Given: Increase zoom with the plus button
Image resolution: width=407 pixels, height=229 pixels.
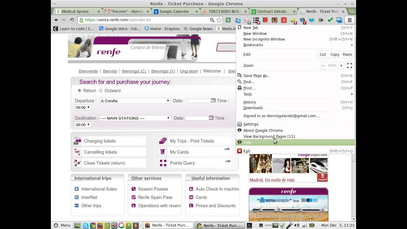Looking at the screenshot, I should coord(341,66).
